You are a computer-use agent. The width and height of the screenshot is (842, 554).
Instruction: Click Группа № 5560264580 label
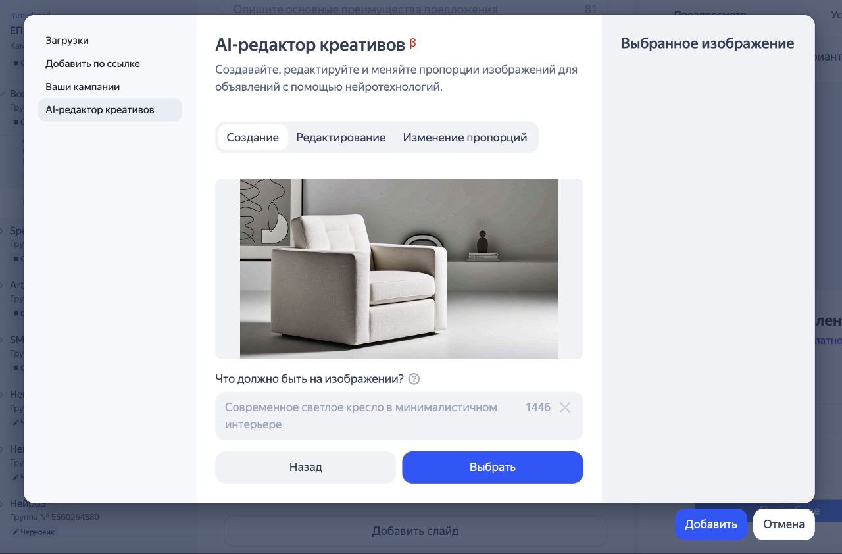coord(55,517)
